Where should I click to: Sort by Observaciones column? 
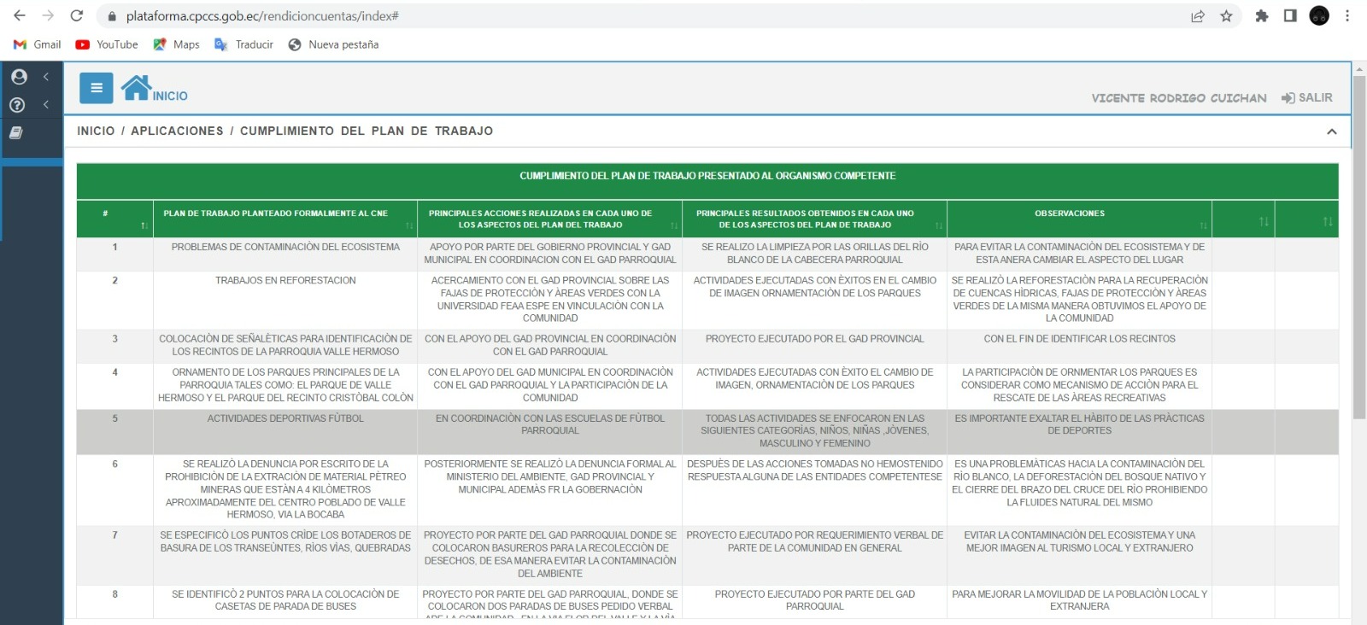(1203, 225)
